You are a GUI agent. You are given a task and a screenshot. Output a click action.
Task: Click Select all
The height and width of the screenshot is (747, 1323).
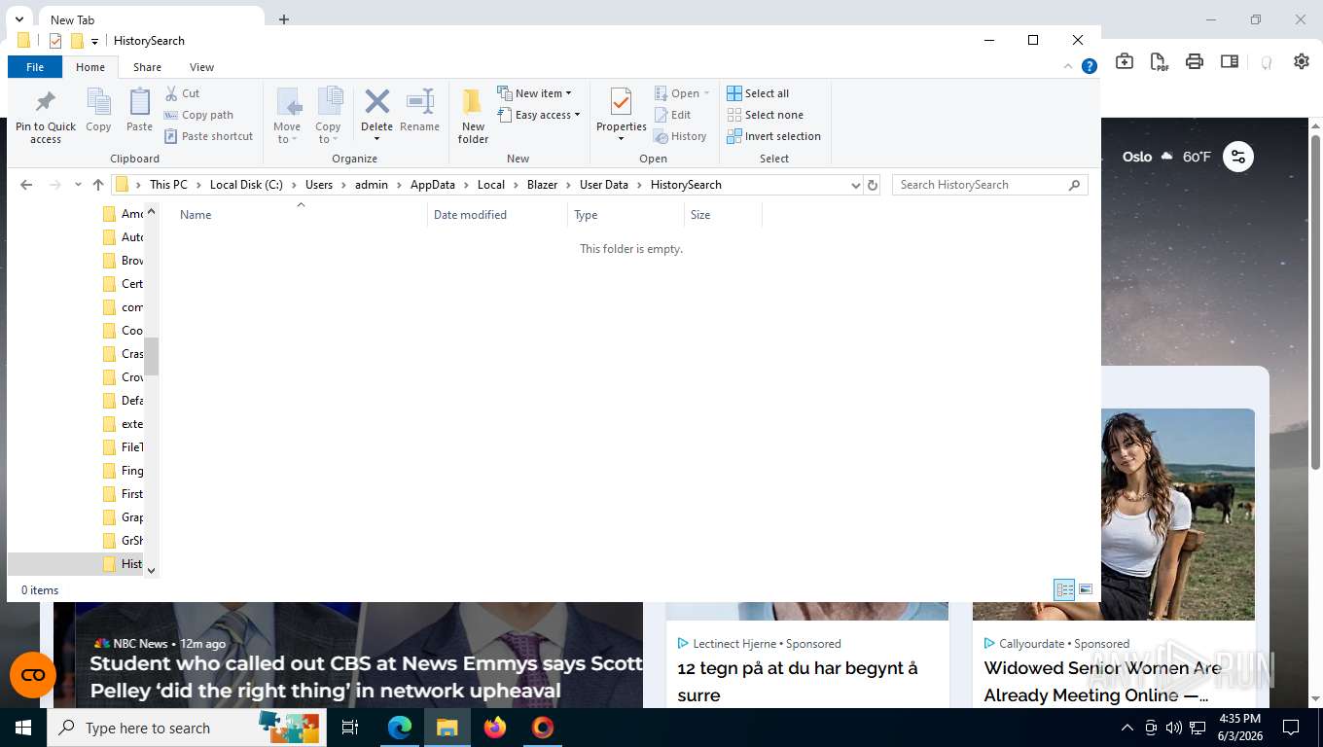coord(758,93)
